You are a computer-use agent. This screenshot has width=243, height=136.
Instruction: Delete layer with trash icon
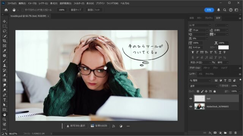coord(235,133)
